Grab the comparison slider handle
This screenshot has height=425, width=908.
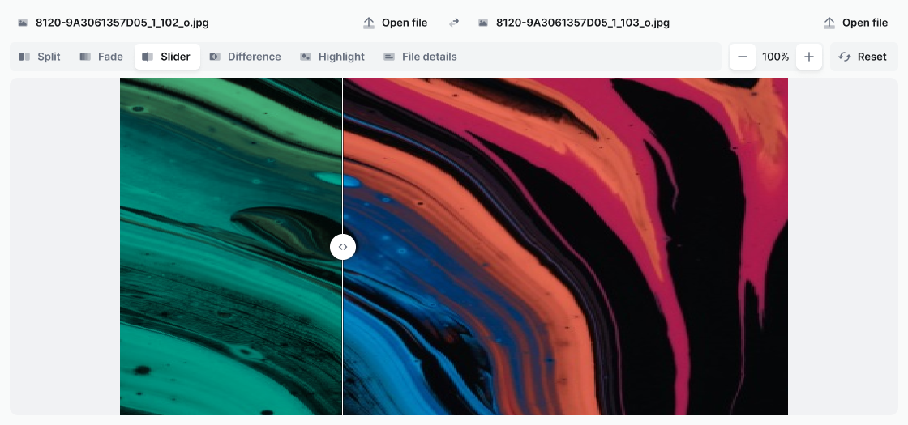pyautogui.click(x=343, y=247)
